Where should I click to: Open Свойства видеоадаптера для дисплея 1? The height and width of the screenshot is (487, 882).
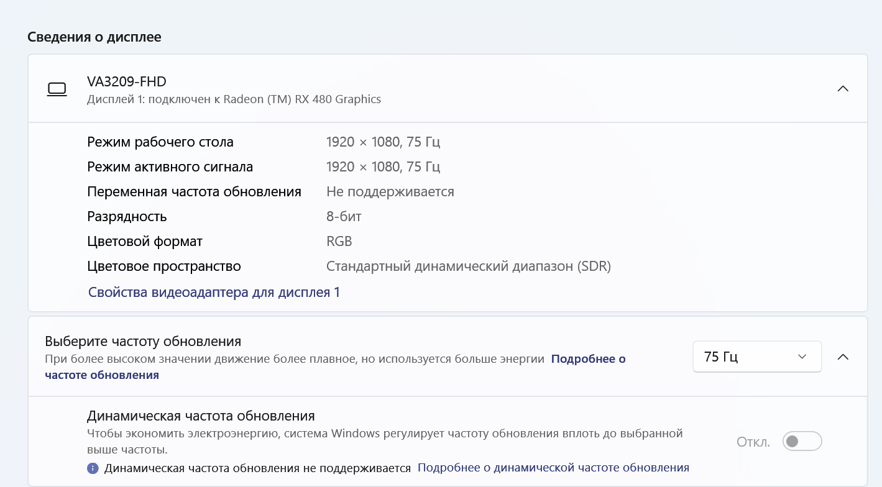click(x=214, y=293)
